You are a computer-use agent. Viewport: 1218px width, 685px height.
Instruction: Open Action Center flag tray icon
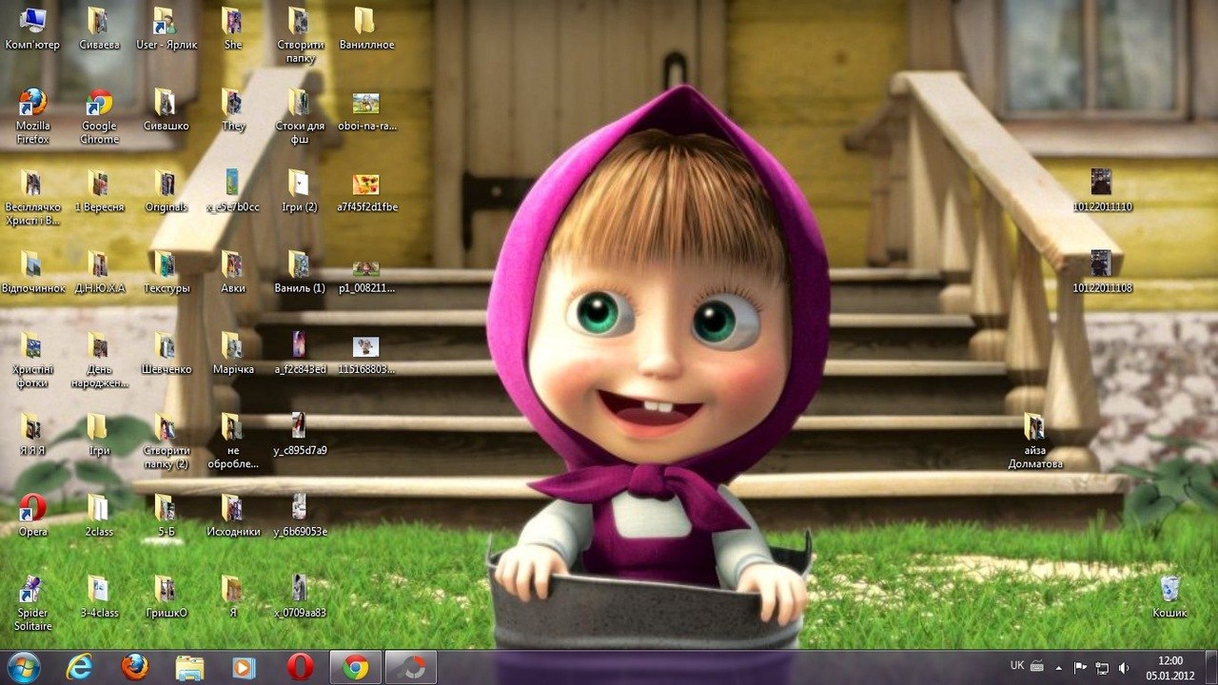coord(1080,668)
